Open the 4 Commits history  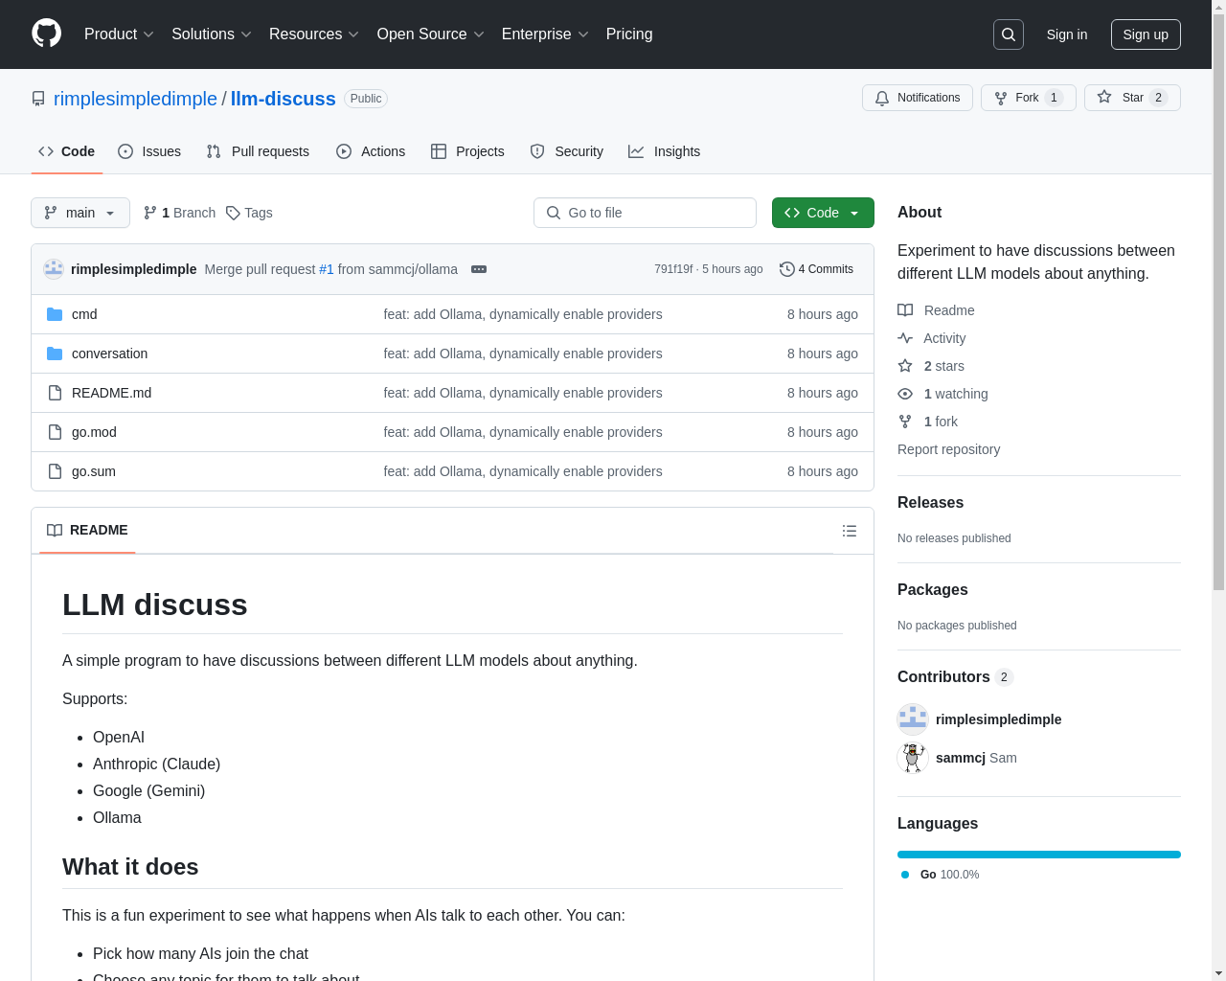(816, 269)
